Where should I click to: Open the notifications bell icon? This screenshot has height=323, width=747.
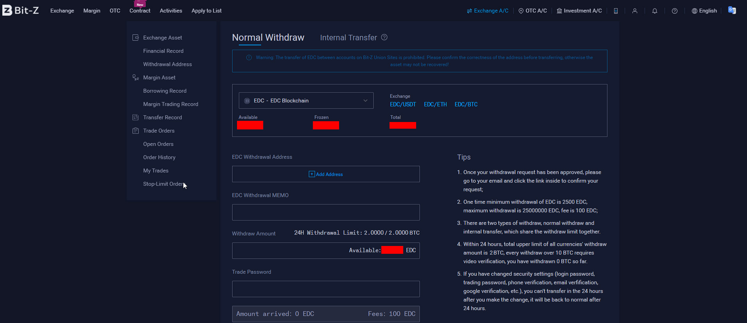click(x=655, y=11)
